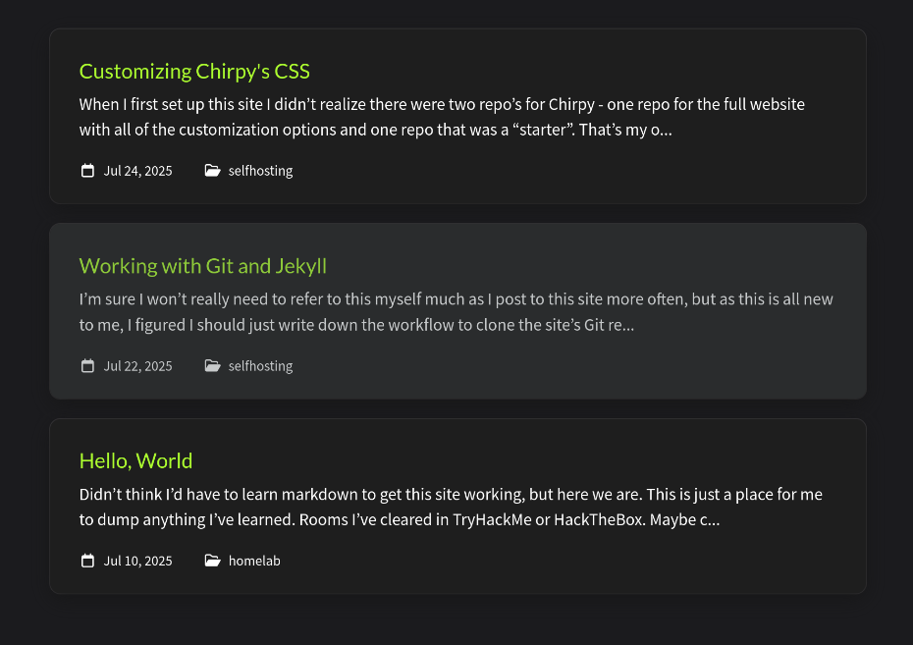The width and height of the screenshot is (913, 645).
Task: Click calendar icon beside Jul 10, 2025
Action: (87, 561)
